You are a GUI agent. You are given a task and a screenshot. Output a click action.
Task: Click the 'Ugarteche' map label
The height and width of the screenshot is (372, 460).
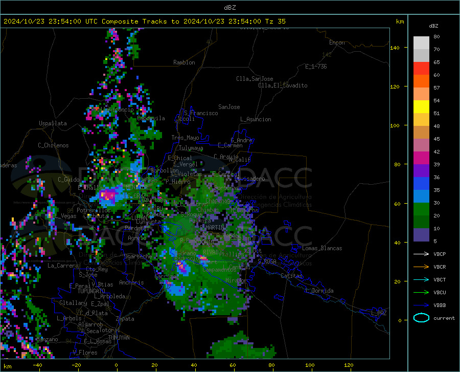click(x=138, y=256)
